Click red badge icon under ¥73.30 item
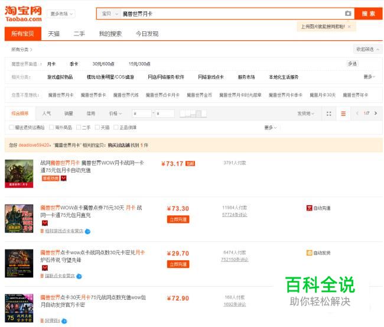Image resolution: width=384 pixels, height=327 pixels. (x=45, y=223)
